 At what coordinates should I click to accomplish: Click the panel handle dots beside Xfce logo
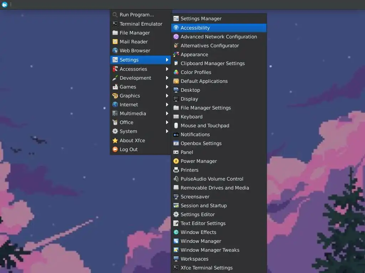(x=11, y=4)
